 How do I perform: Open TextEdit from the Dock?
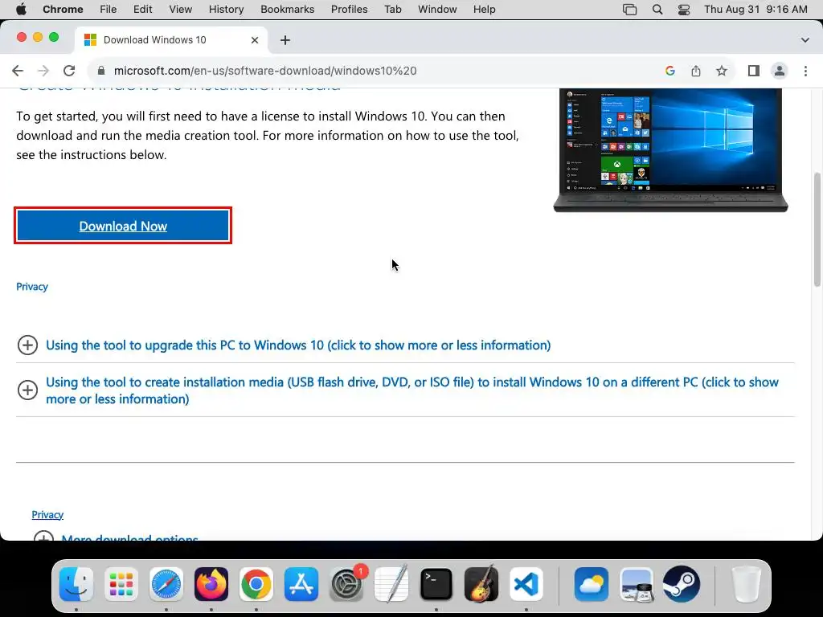tap(391, 584)
